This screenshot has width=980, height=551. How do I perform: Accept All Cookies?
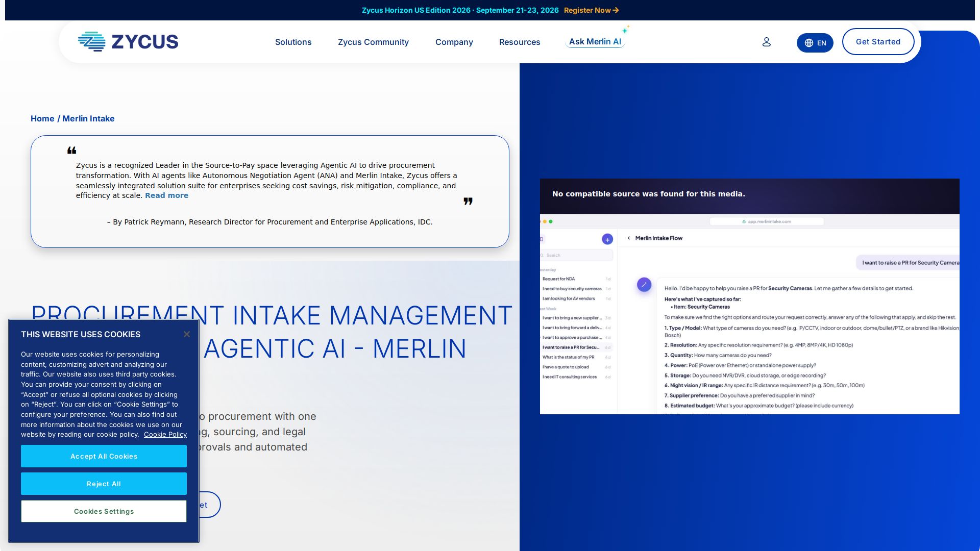[104, 456]
